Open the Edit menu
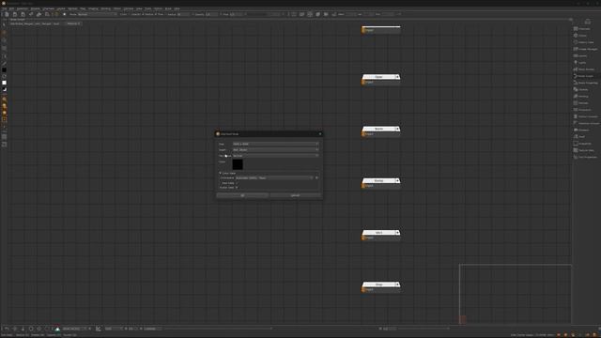Image resolution: width=601 pixels, height=338 pixels. (x=11, y=8)
